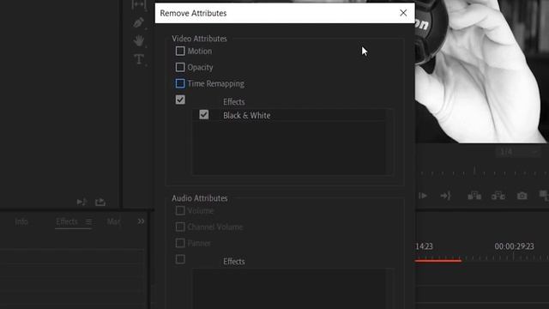Check the Time Remapping option
Image resolution: width=549 pixels, height=309 pixels.
coord(180,83)
